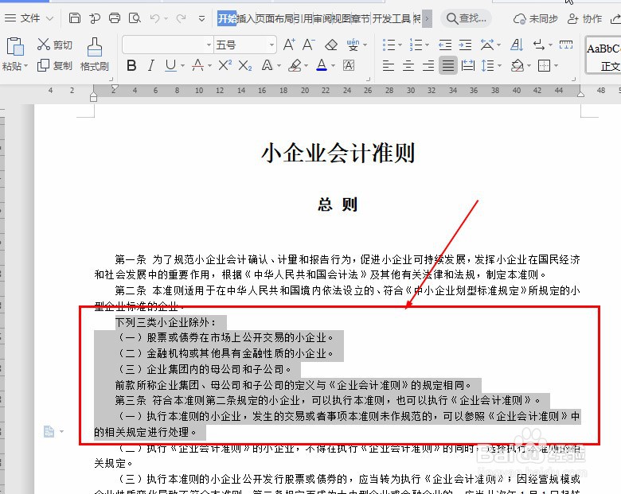Open the numbering style dropdown arrow
Screen dimensions: 621x494
coord(427,45)
